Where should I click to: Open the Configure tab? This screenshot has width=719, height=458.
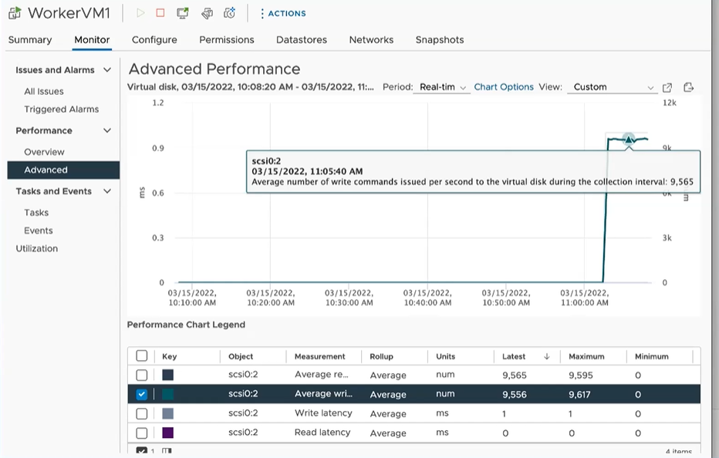(154, 39)
